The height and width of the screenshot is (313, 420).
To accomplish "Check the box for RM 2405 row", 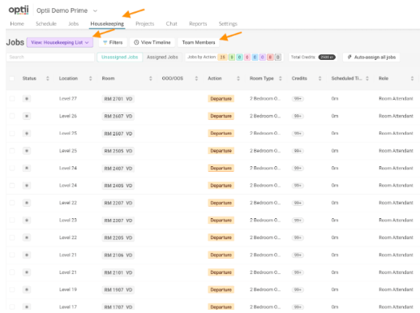I will click(12, 186).
